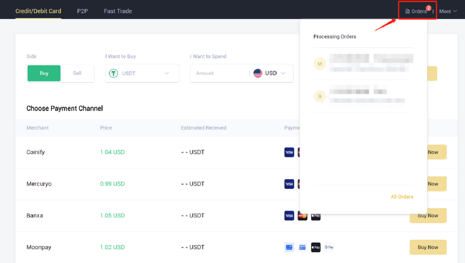The image size is (465, 263).
Task: Switch to the Fast Trade tab
Action: tap(118, 11)
